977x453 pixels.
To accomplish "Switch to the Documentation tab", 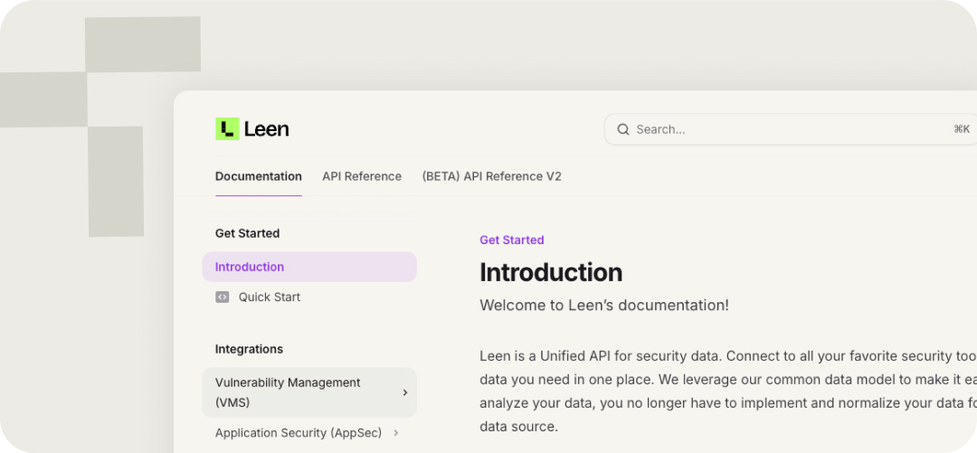I will [259, 176].
